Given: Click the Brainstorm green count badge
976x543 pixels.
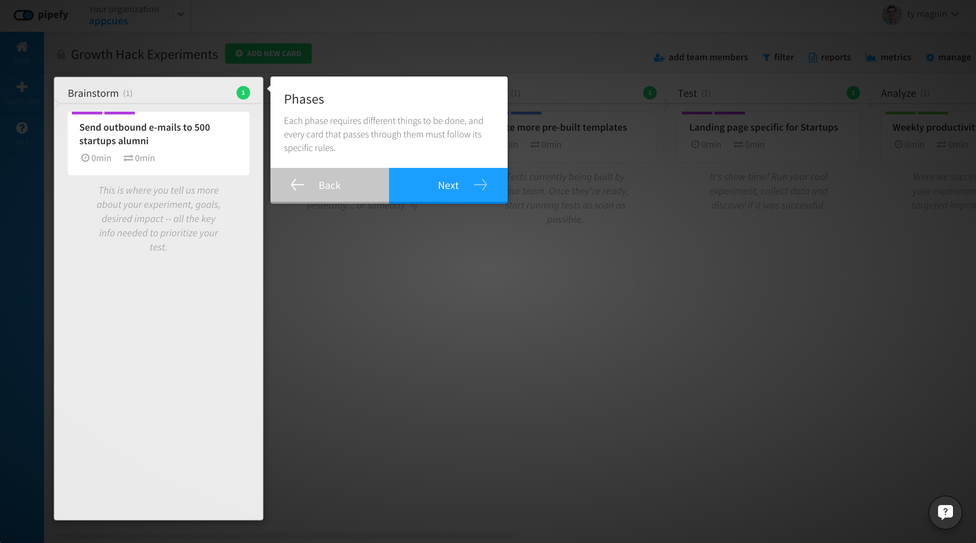Looking at the screenshot, I should (x=243, y=93).
